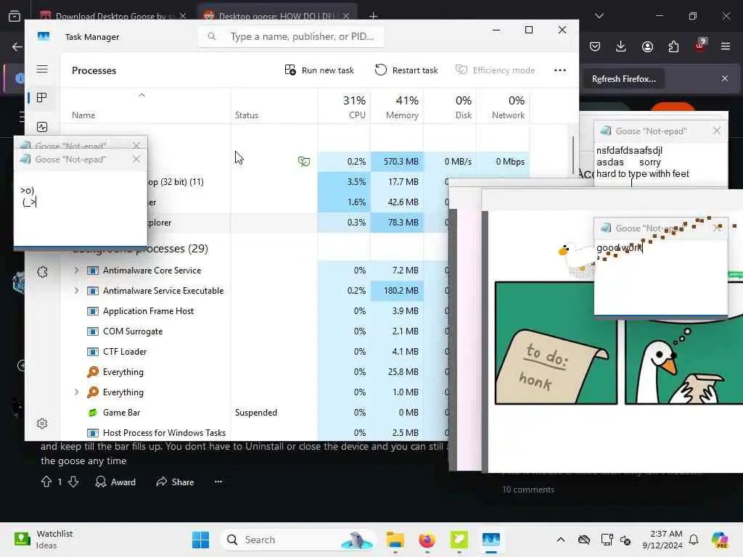Screen dimensions: 743x557
Task: Open Reddit comment more options ellipsis
Action: click(x=218, y=482)
